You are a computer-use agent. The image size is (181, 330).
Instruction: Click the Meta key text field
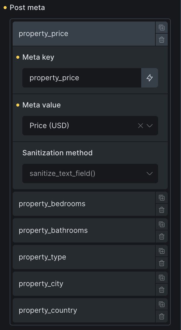coord(81,78)
